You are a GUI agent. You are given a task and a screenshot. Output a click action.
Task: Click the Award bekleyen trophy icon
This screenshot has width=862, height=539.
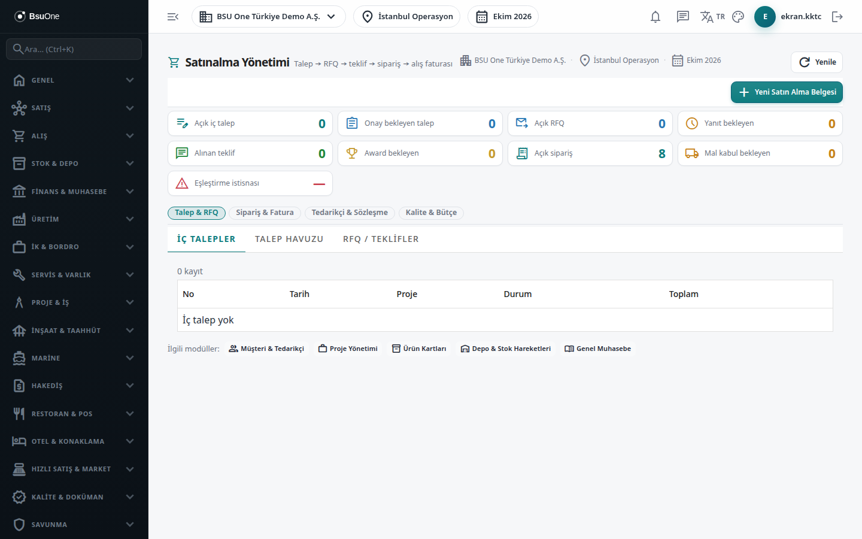352,153
